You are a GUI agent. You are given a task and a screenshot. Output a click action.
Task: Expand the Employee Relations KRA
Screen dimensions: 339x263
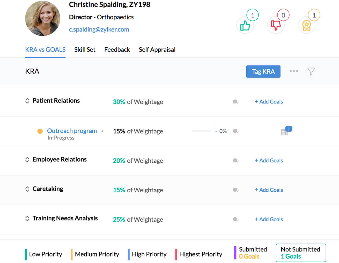tap(27, 160)
